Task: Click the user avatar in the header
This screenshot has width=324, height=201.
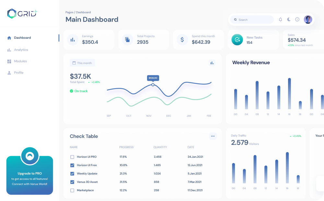Action: (x=308, y=20)
